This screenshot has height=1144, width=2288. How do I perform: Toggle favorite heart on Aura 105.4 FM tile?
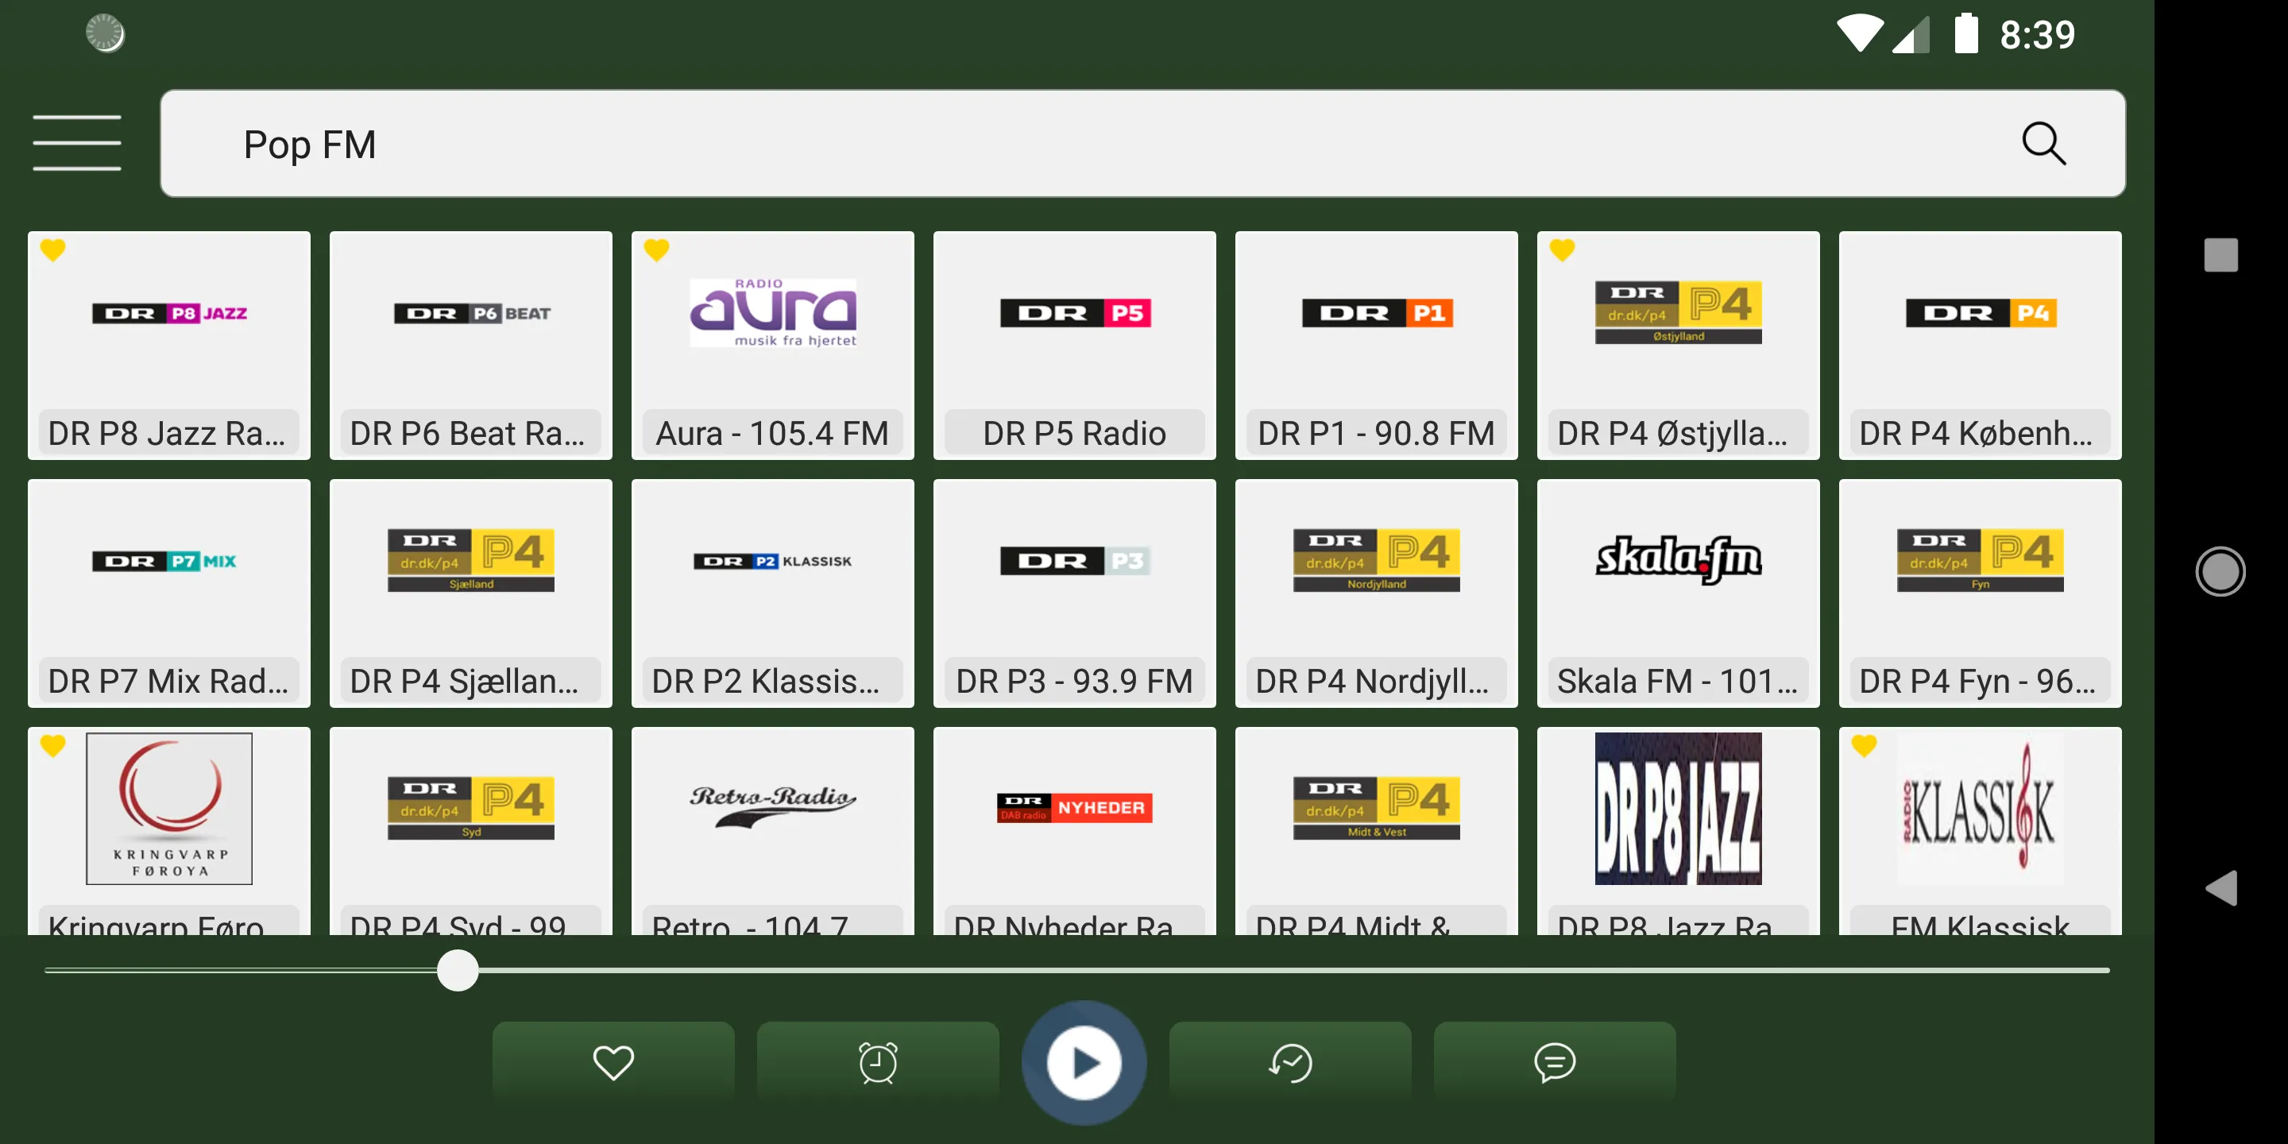pos(656,250)
